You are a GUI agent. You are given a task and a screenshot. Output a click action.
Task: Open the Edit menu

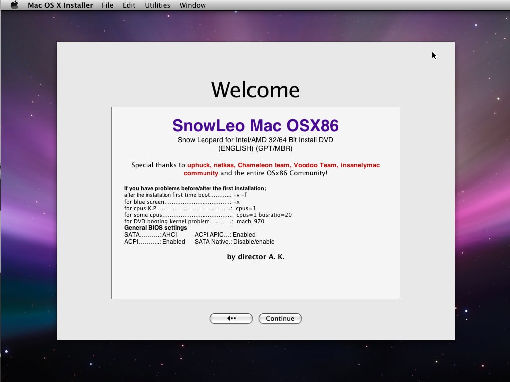(x=129, y=5)
